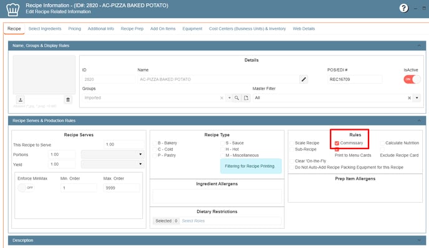Enable the Calculate Nutrition checkbox
Image resolution: width=429 pixels, height=248 pixels.
tap(382, 143)
